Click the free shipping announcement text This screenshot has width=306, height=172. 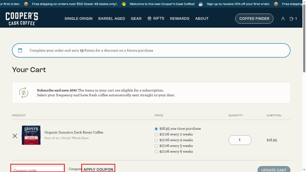coord(75,4)
